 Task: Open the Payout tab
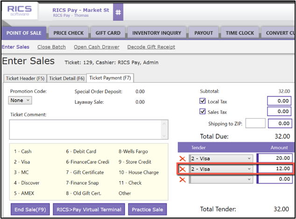[x=204, y=33]
